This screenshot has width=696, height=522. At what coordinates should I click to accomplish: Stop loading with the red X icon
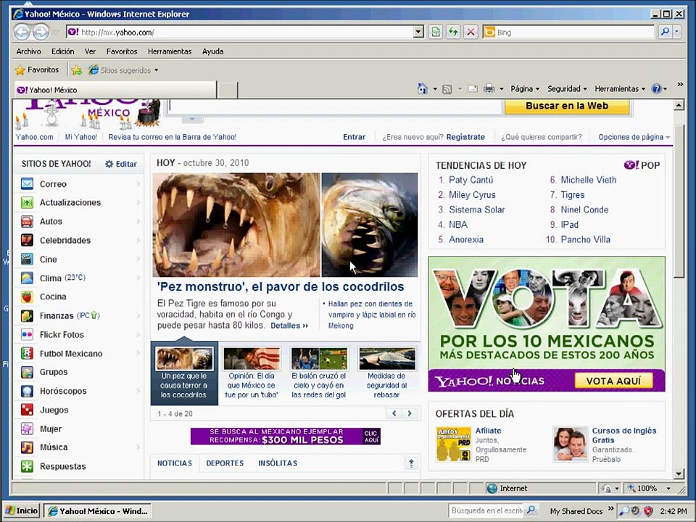click(x=471, y=32)
